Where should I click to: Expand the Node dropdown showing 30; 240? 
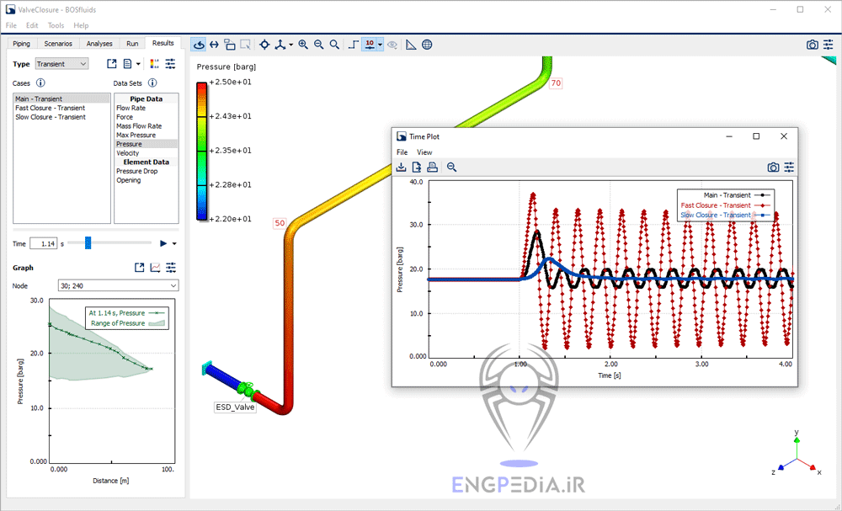pyautogui.click(x=118, y=285)
